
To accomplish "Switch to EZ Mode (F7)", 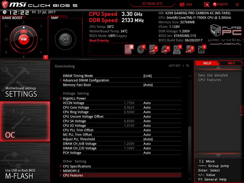I will tap(152, 4).
